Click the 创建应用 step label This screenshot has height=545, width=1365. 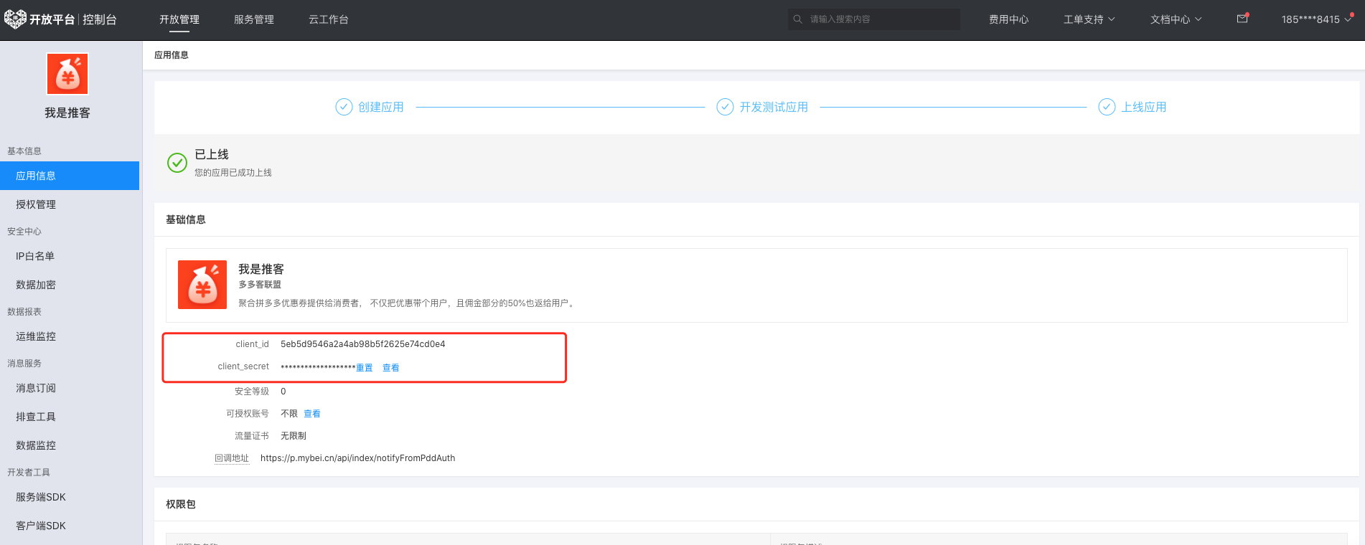(381, 107)
